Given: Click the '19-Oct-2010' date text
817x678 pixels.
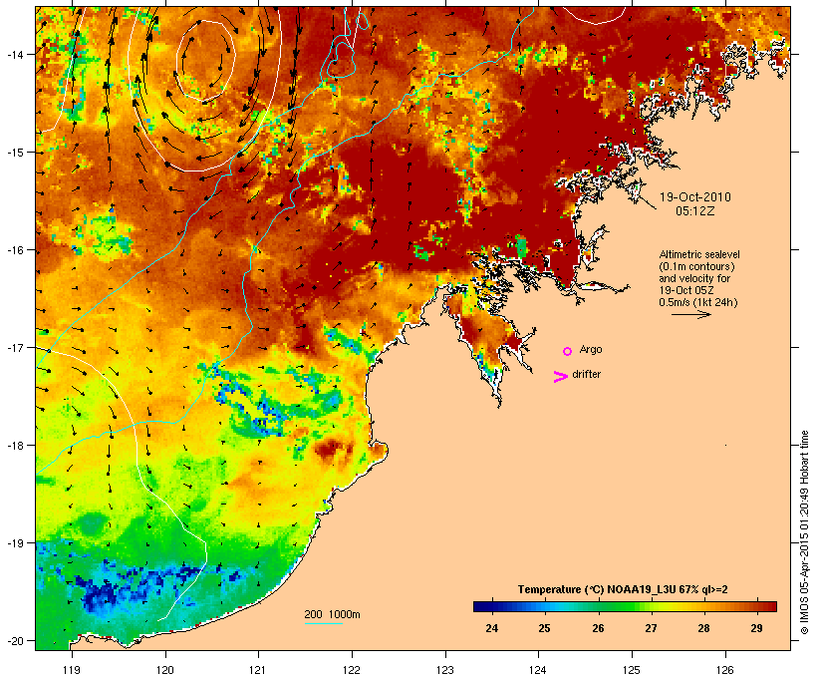Looking at the screenshot, I should point(695,197).
